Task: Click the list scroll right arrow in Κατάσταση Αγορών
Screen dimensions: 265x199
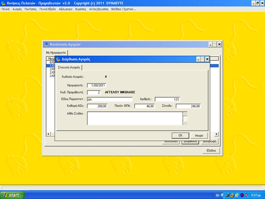Action: [217, 134]
